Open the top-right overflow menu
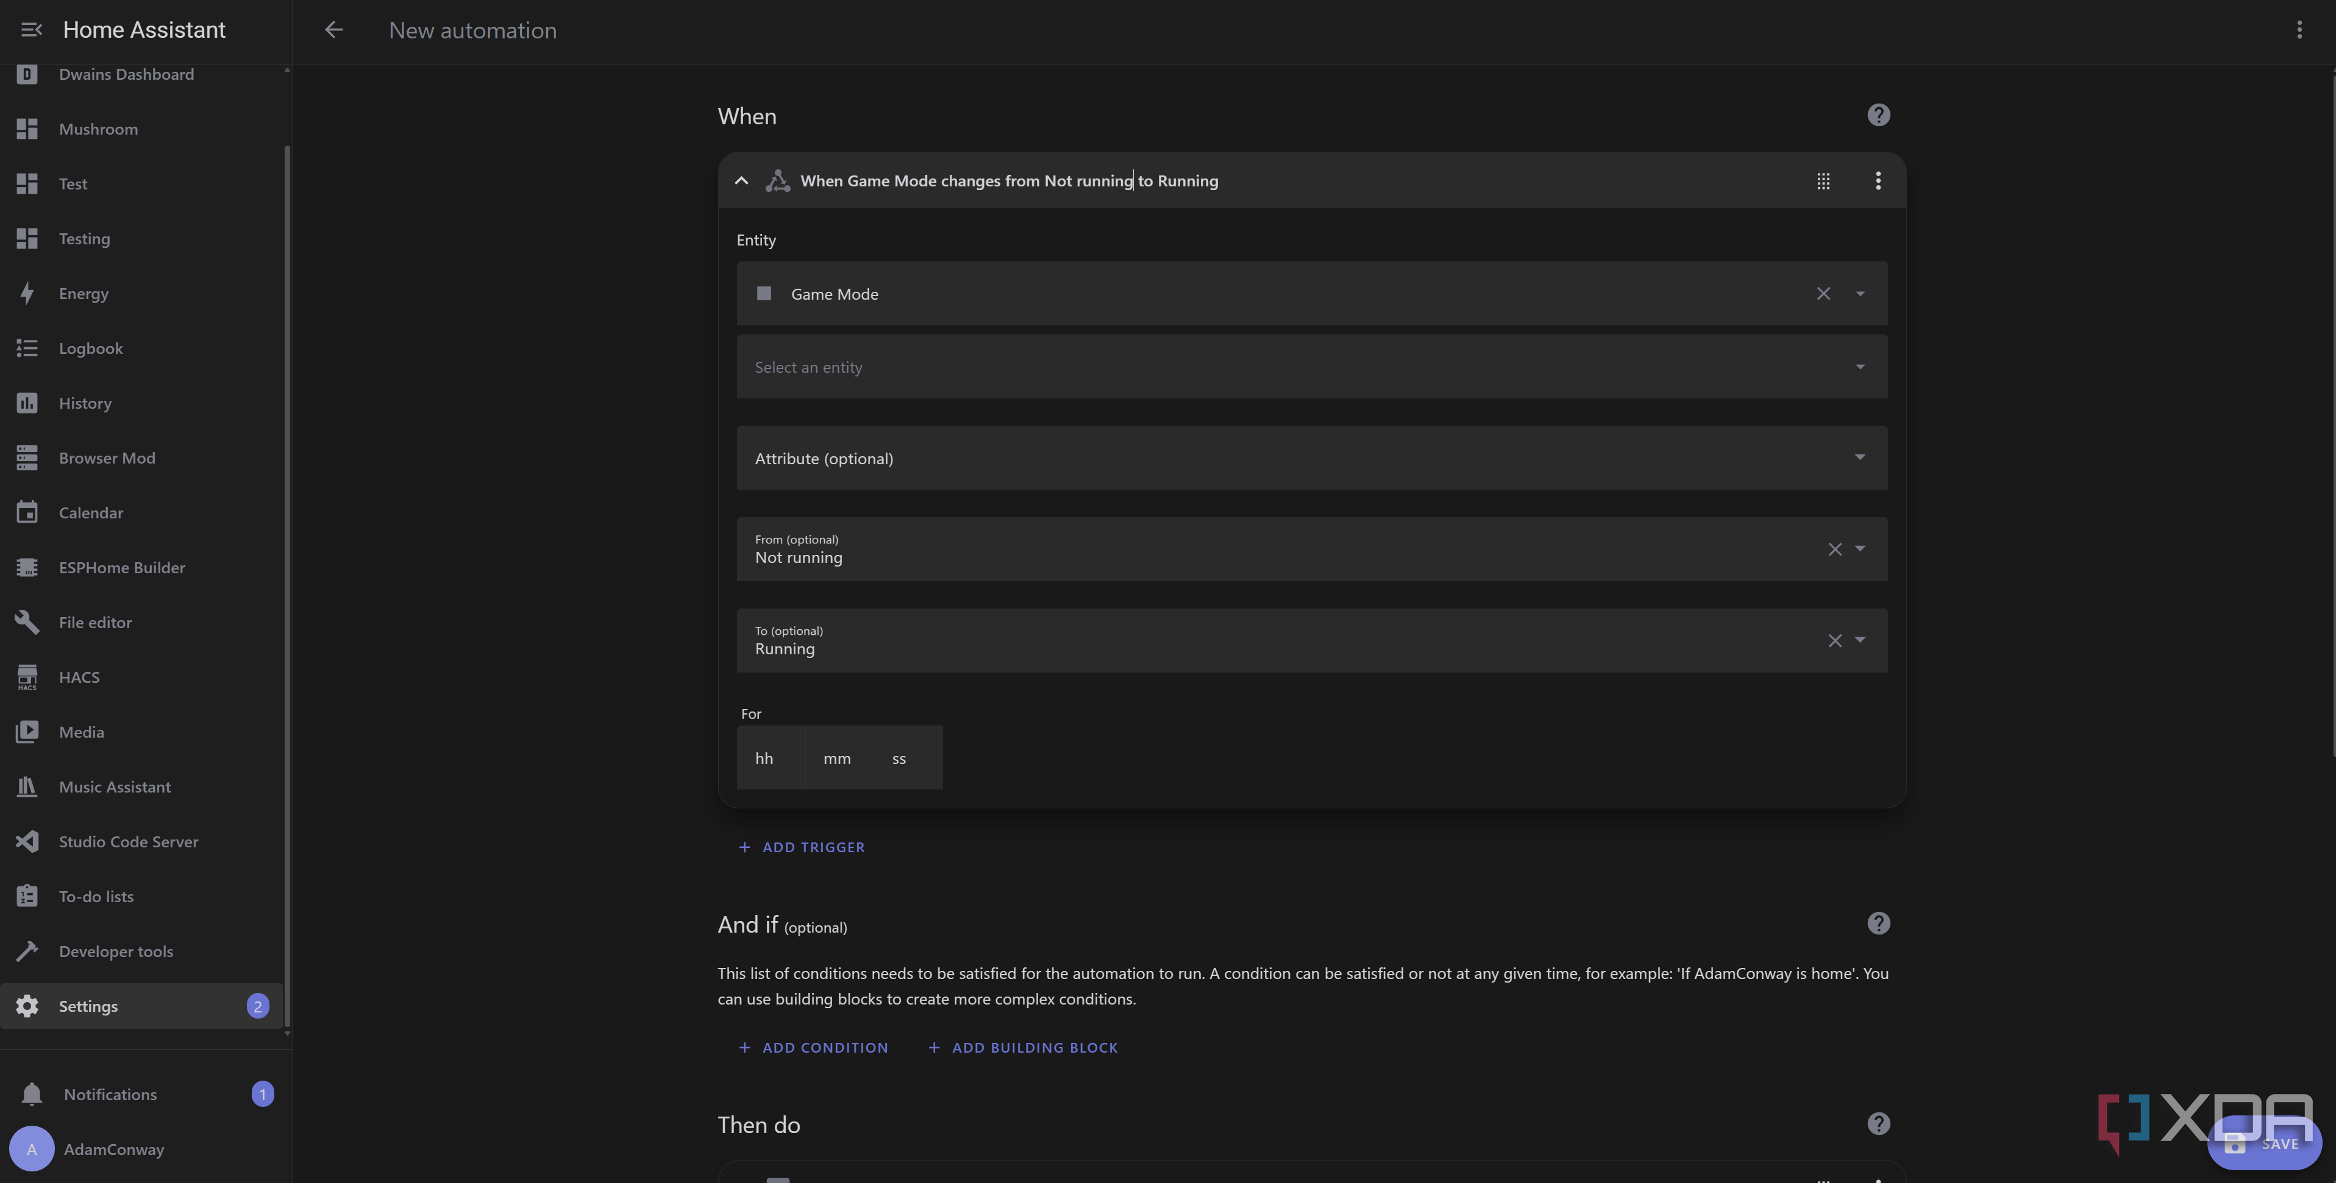The height and width of the screenshot is (1183, 2336). (2299, 30)
